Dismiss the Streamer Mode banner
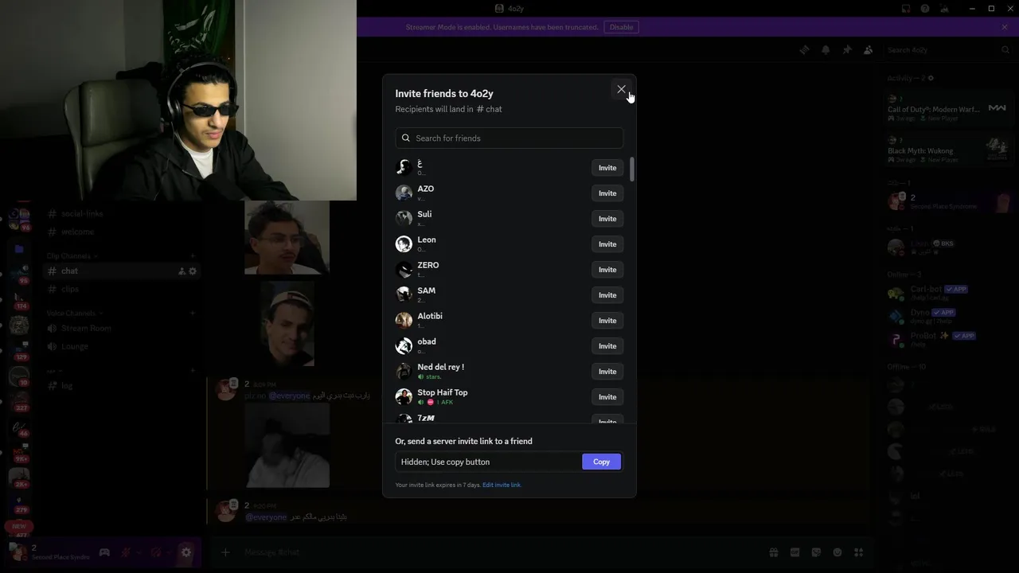This screenshot has width=1019, height=573. [x=1005, y=27]
